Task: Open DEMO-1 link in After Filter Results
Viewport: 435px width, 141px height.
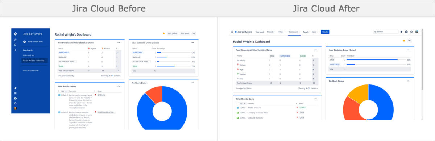Action: (x=243, y=108)
